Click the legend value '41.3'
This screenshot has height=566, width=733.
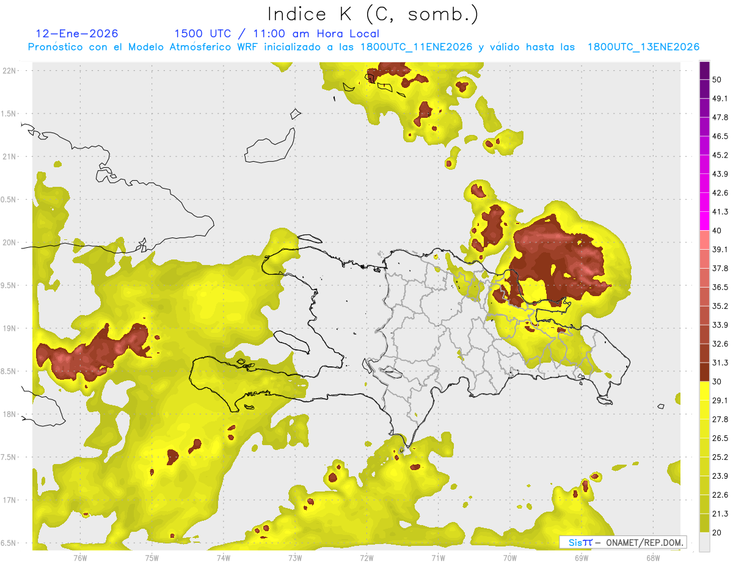[x=720, y=212]
